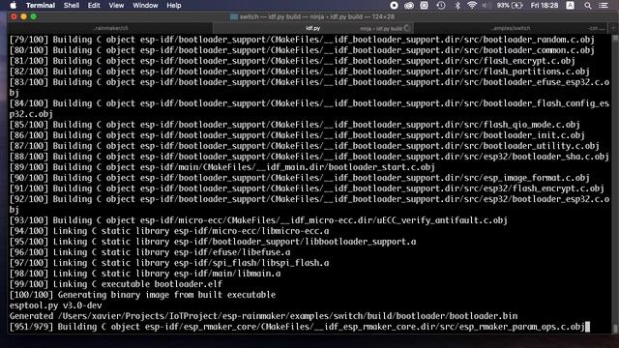Switch to the ..amples/switch tab

click(x=510, y=28)
